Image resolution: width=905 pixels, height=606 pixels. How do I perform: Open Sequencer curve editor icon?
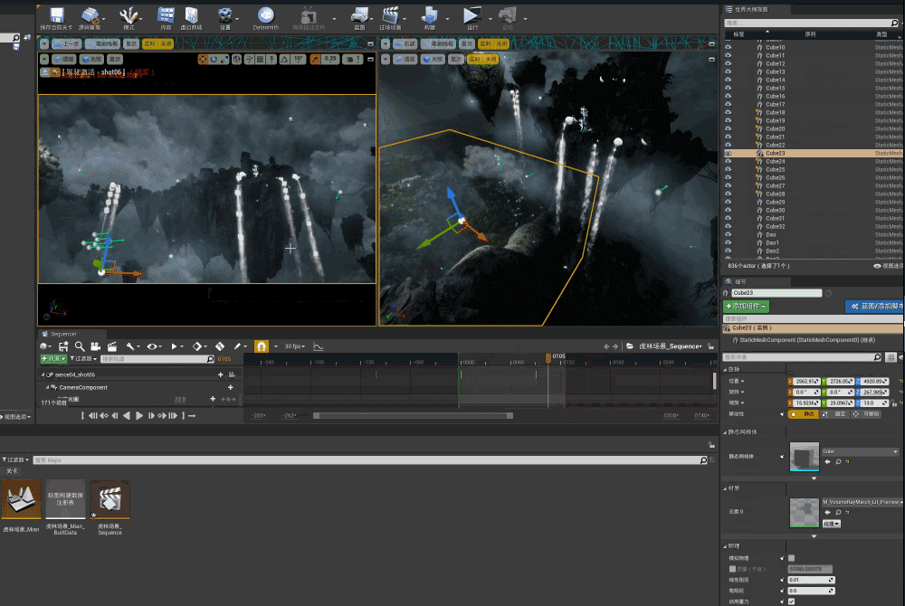pos(318,346)
